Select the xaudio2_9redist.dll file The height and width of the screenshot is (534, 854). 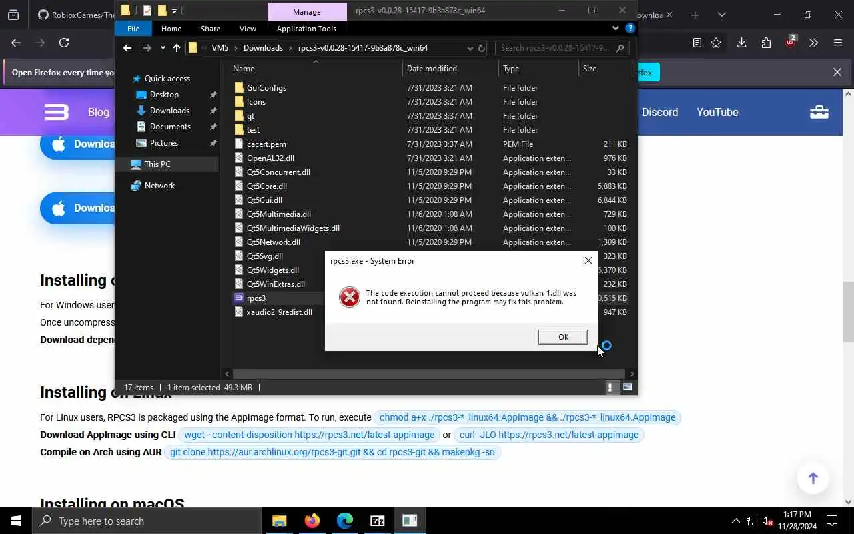click(279, 312)
